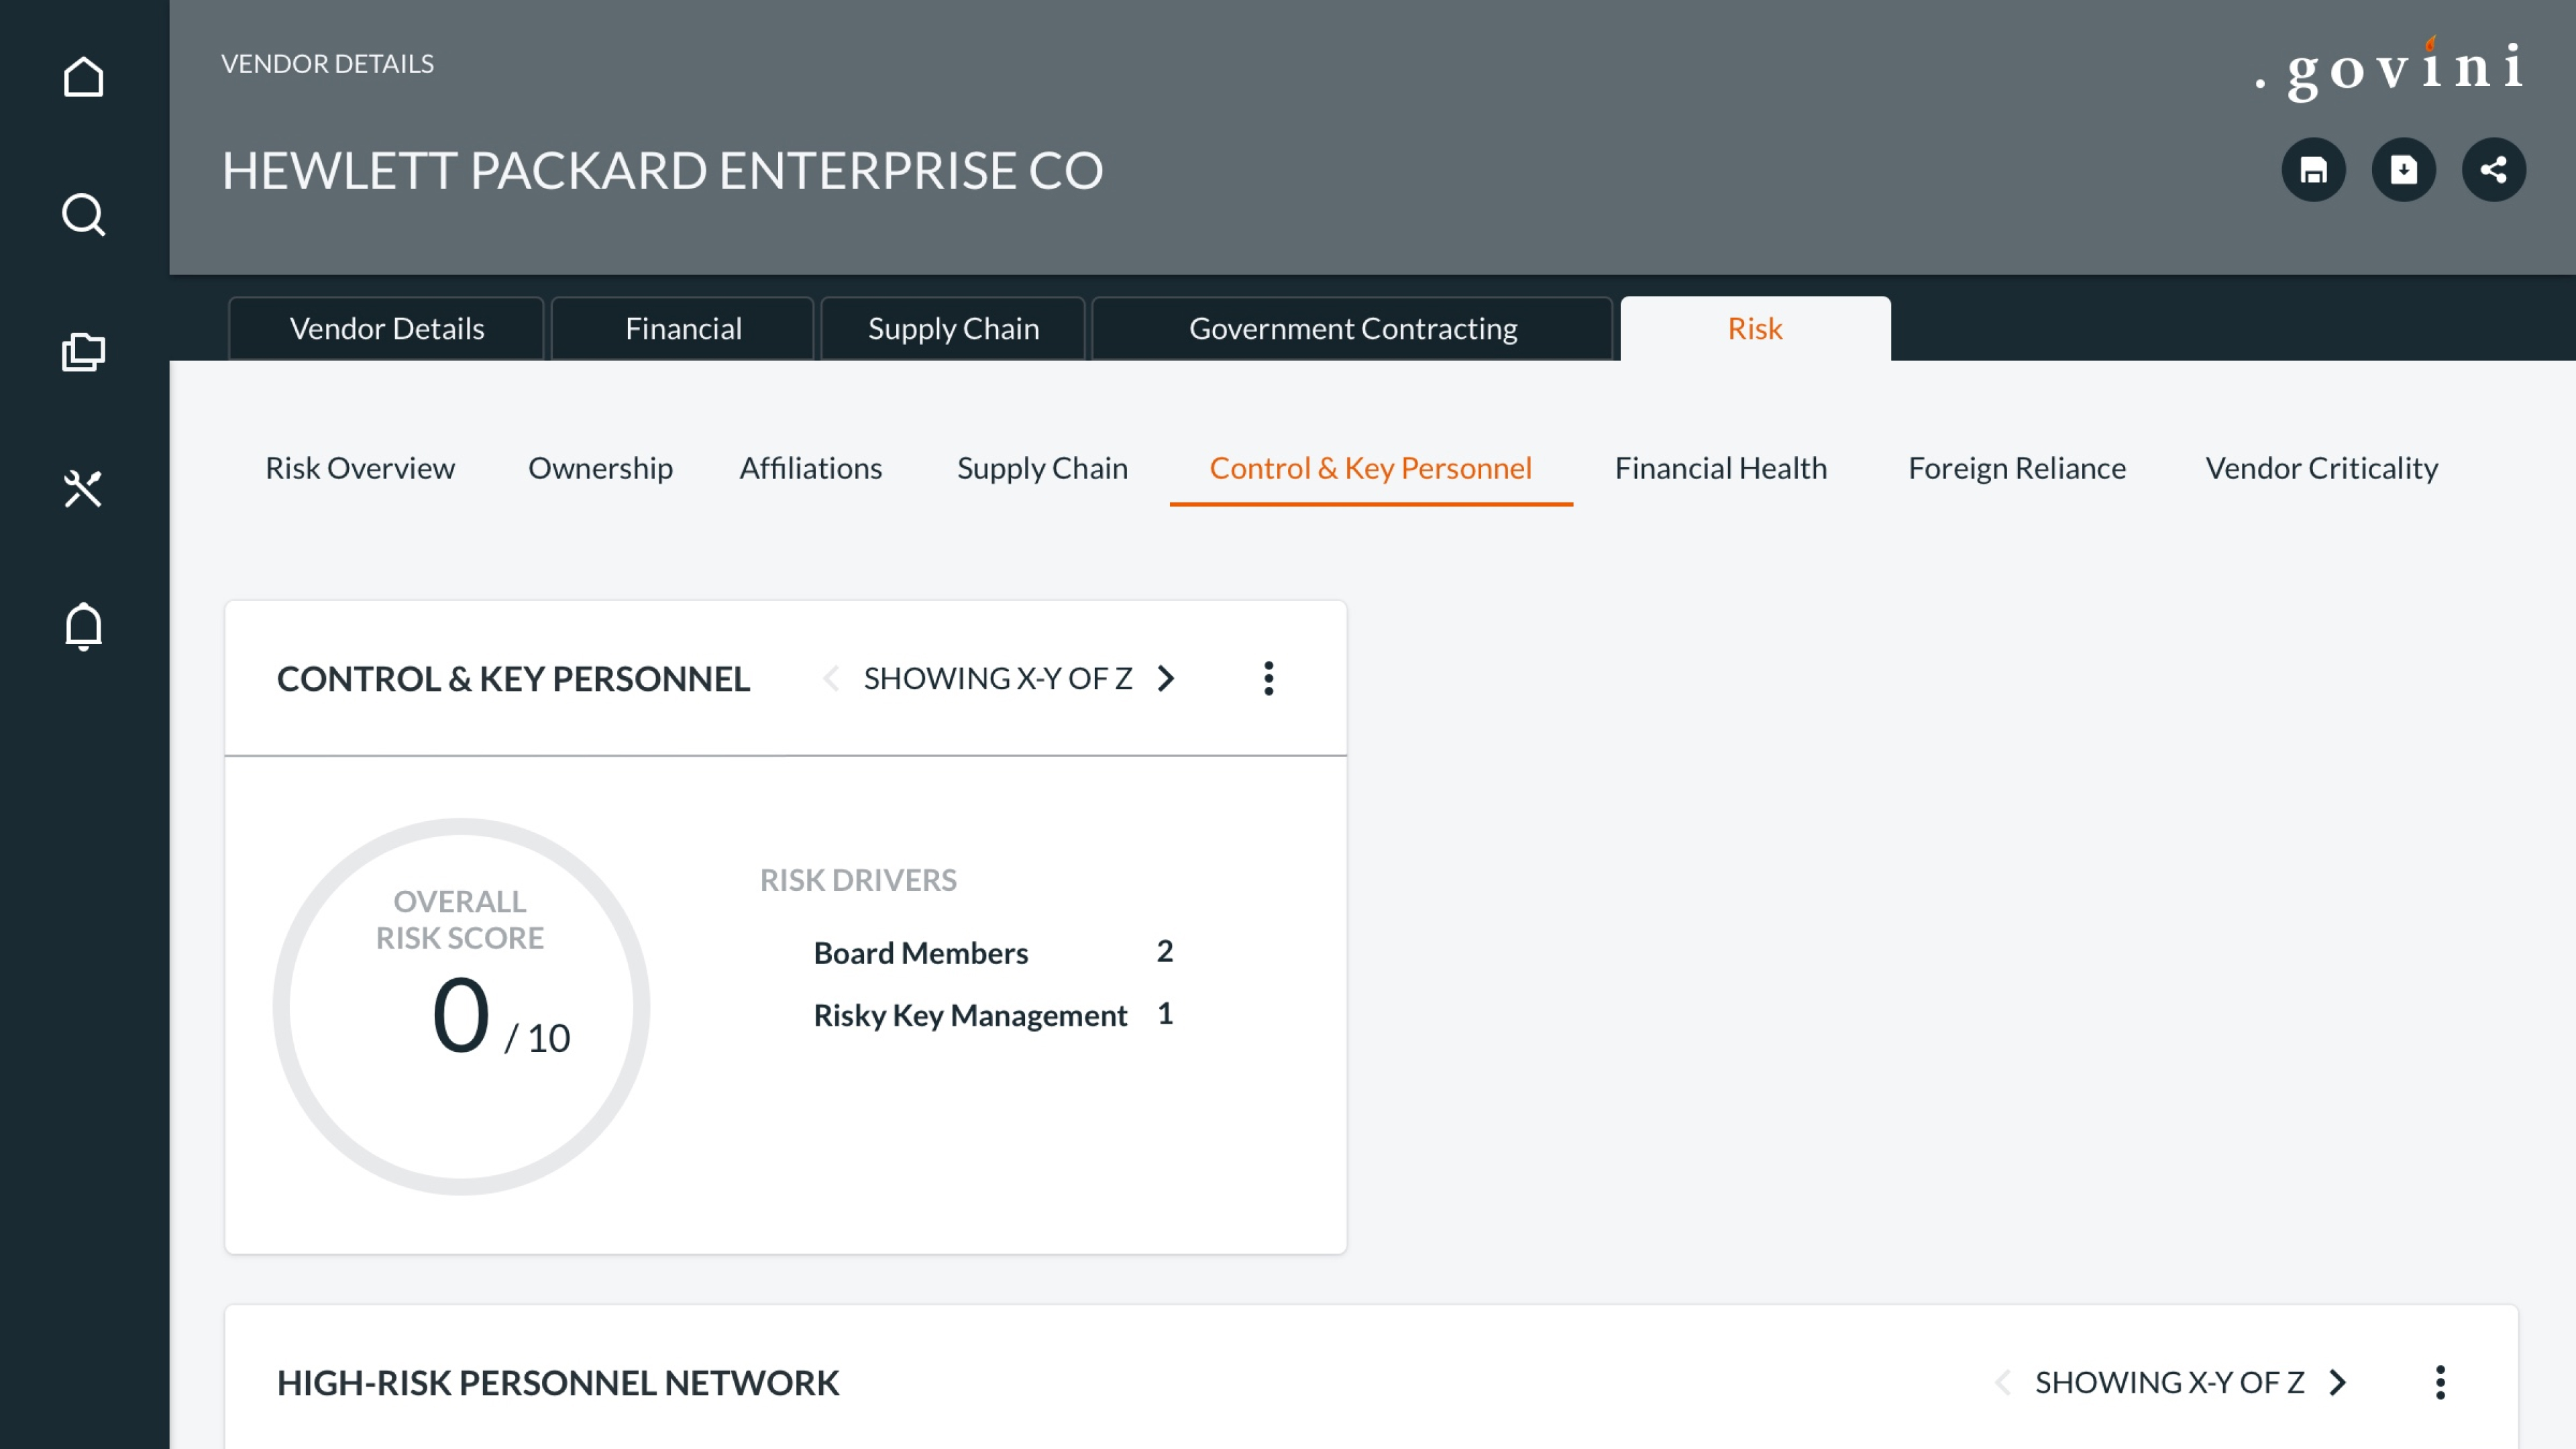2576x1449 pixels.
Task: Open Control & Key Personnel card kebab menu
Action: tap(1268, 678)
